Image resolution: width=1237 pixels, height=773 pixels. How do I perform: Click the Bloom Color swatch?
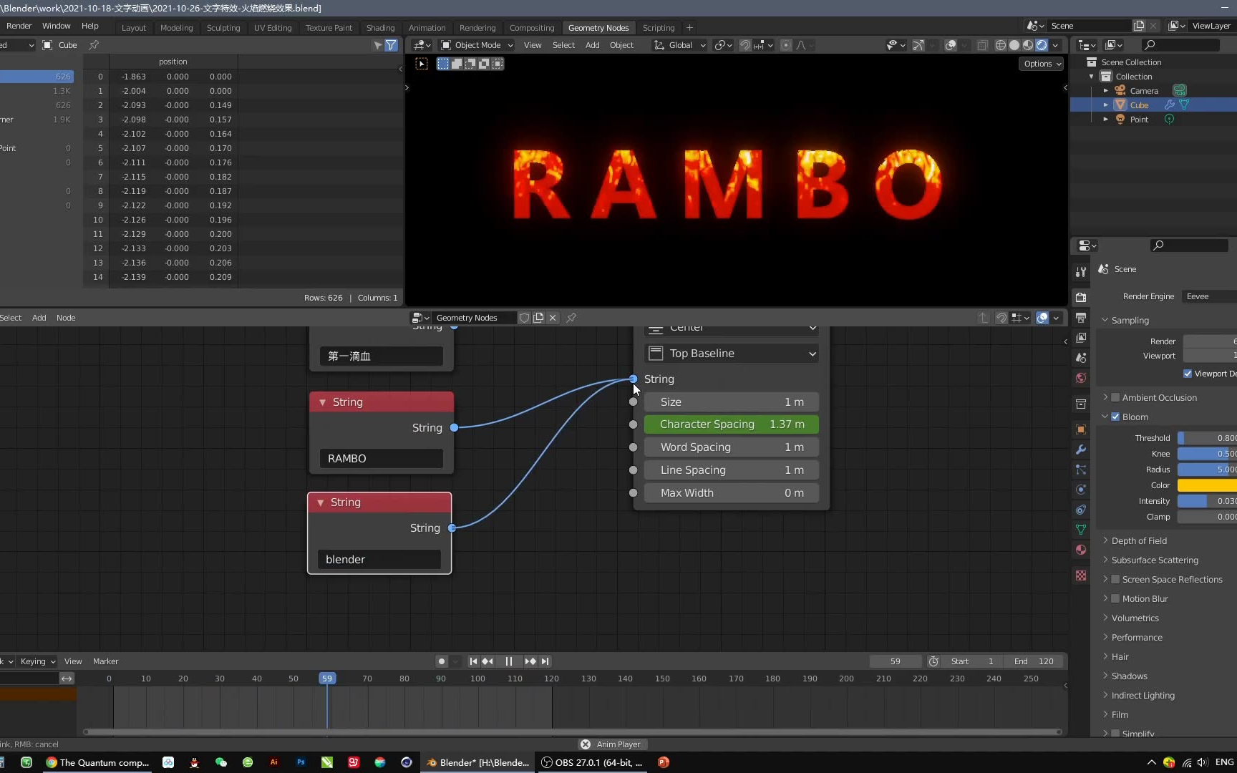pyautogui.click(x=1207, y=485)
